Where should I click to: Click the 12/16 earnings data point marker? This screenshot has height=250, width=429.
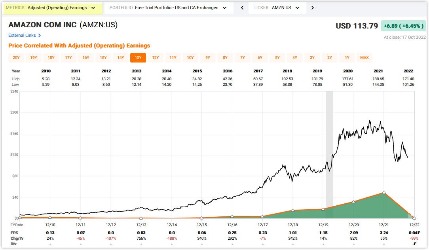(x=232, y=216)
